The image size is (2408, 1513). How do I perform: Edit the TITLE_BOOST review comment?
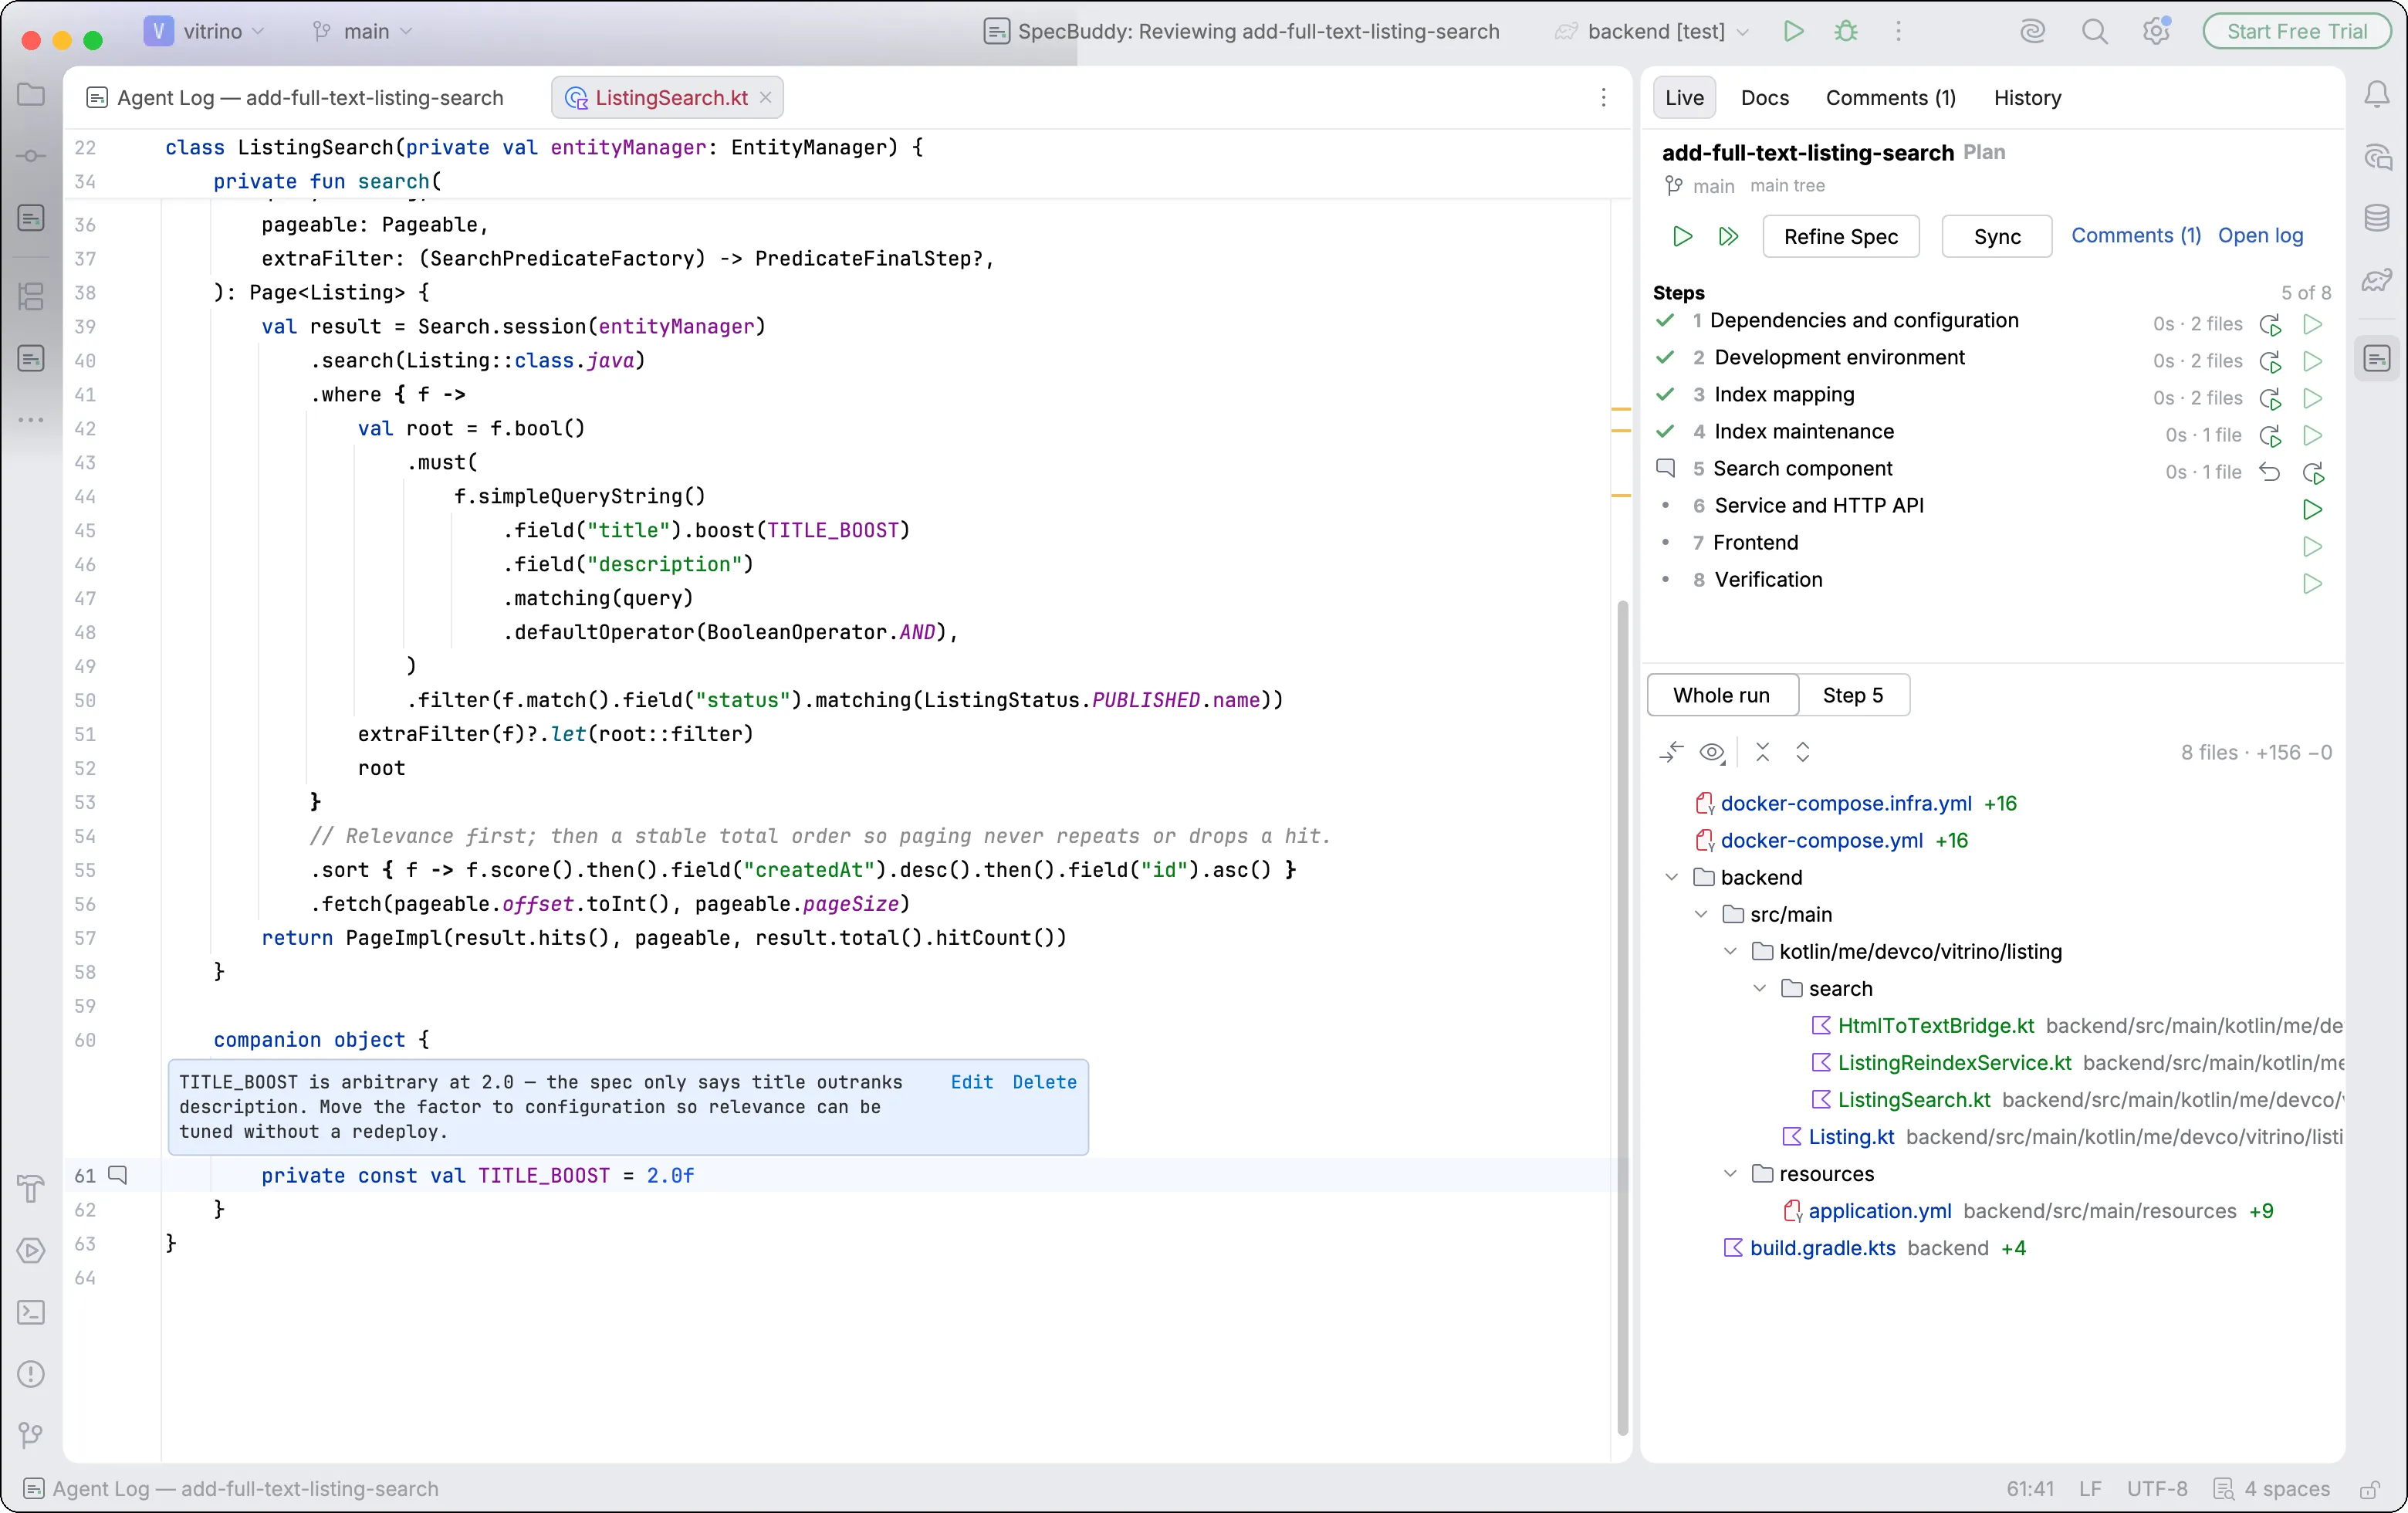click(971, 1082)
